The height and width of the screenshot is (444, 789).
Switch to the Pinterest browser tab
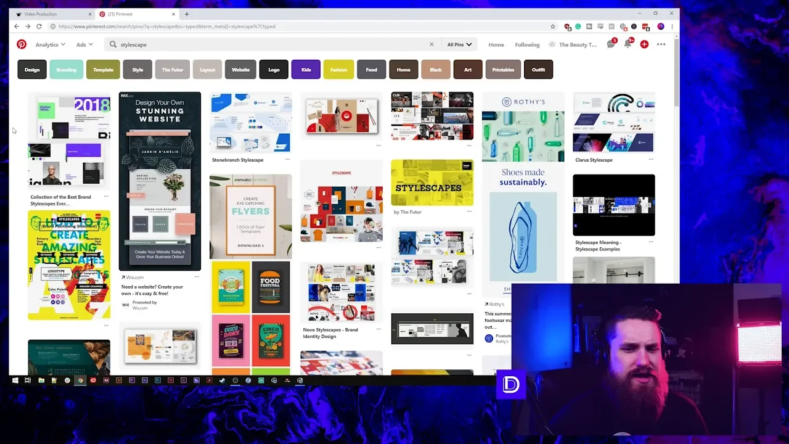pyautogui.click(x=137, y=14)
